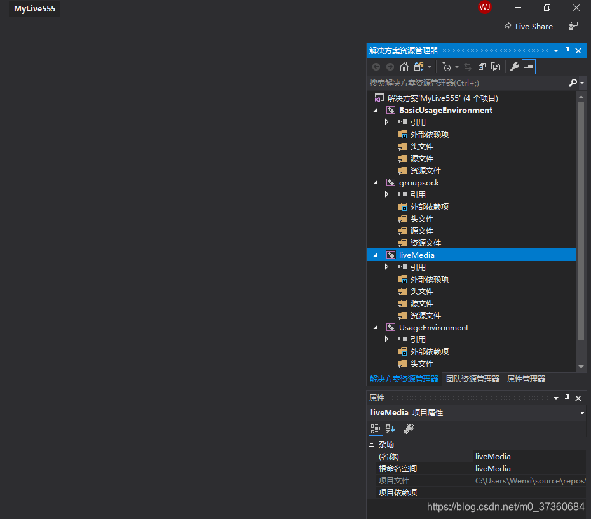
Task: Select the UsageEnvironment project icon
Action: 391,328
